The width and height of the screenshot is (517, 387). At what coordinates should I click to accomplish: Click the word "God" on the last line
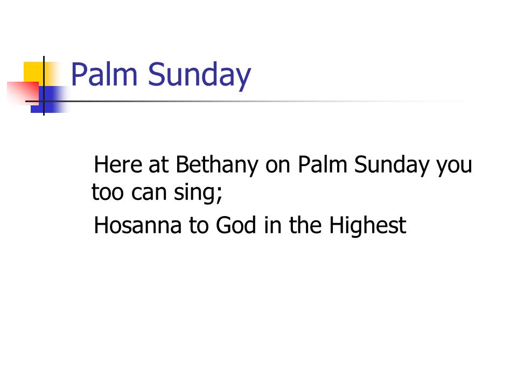(x=236, y=226)
